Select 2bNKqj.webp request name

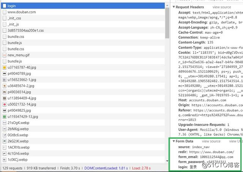pos(18,129)
